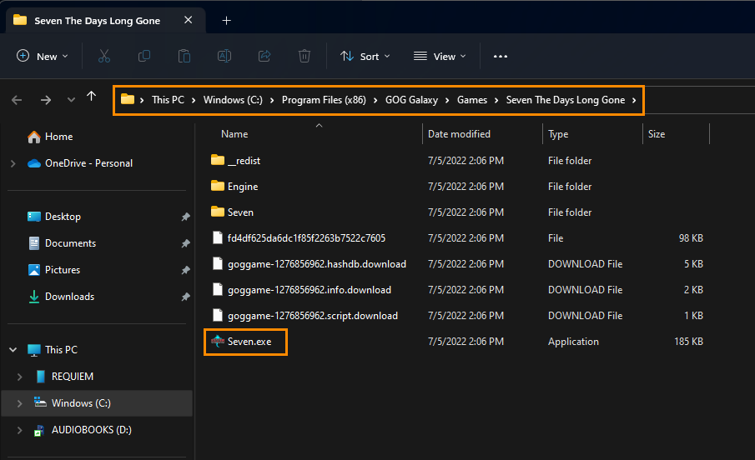The width and height of the screenshot is (755, 460).
Task: Go up one folder level arrow
Action: tap(92, 96)
